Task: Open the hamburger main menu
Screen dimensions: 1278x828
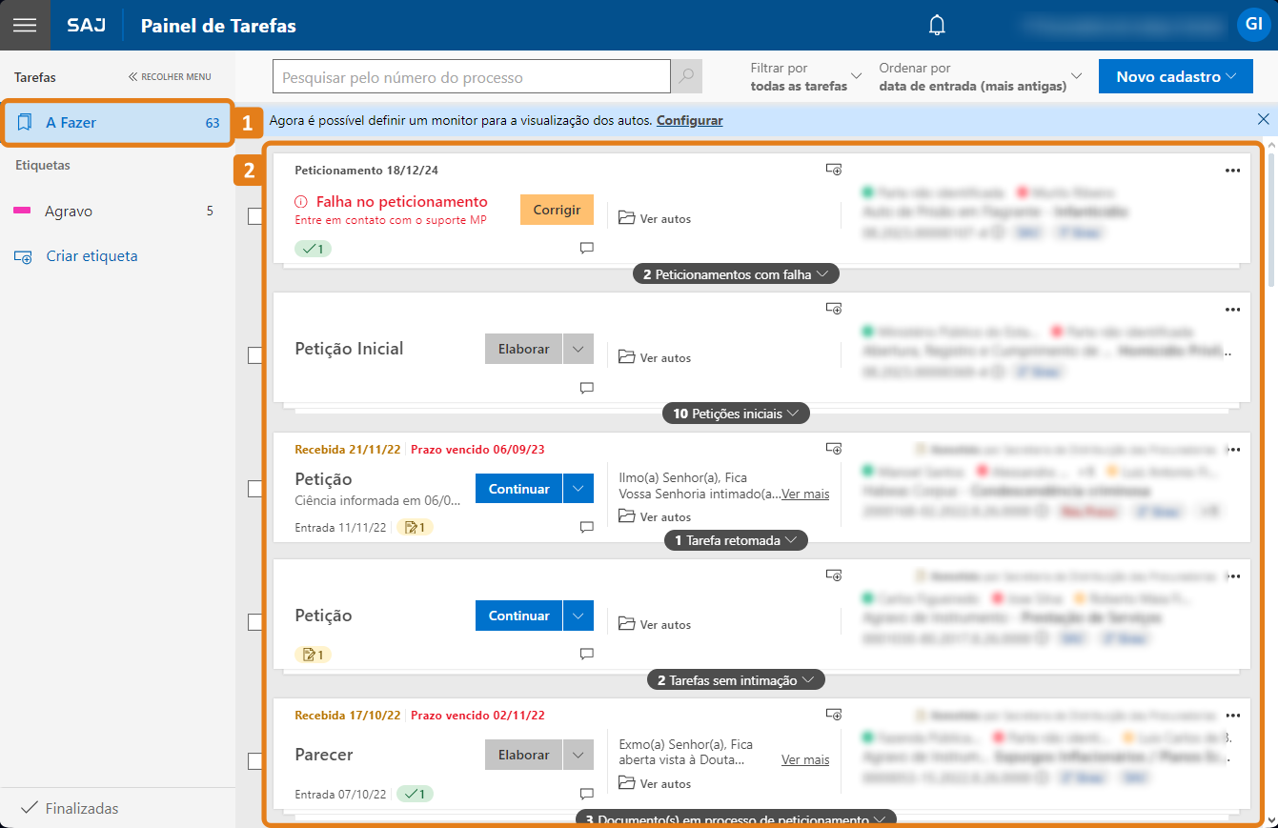Action: point(25,25)
